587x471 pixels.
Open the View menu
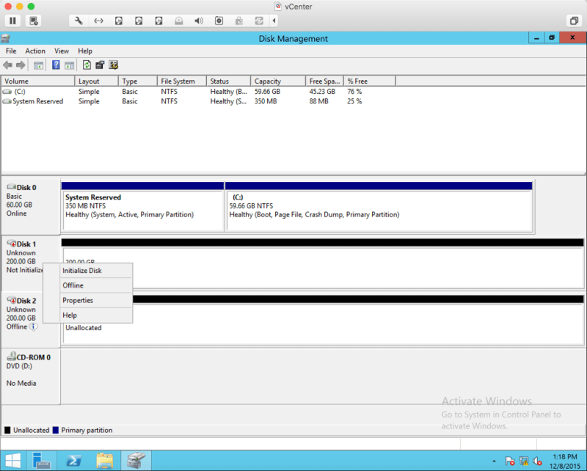[62, 51]
